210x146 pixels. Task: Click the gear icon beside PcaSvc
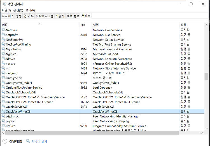3,126
